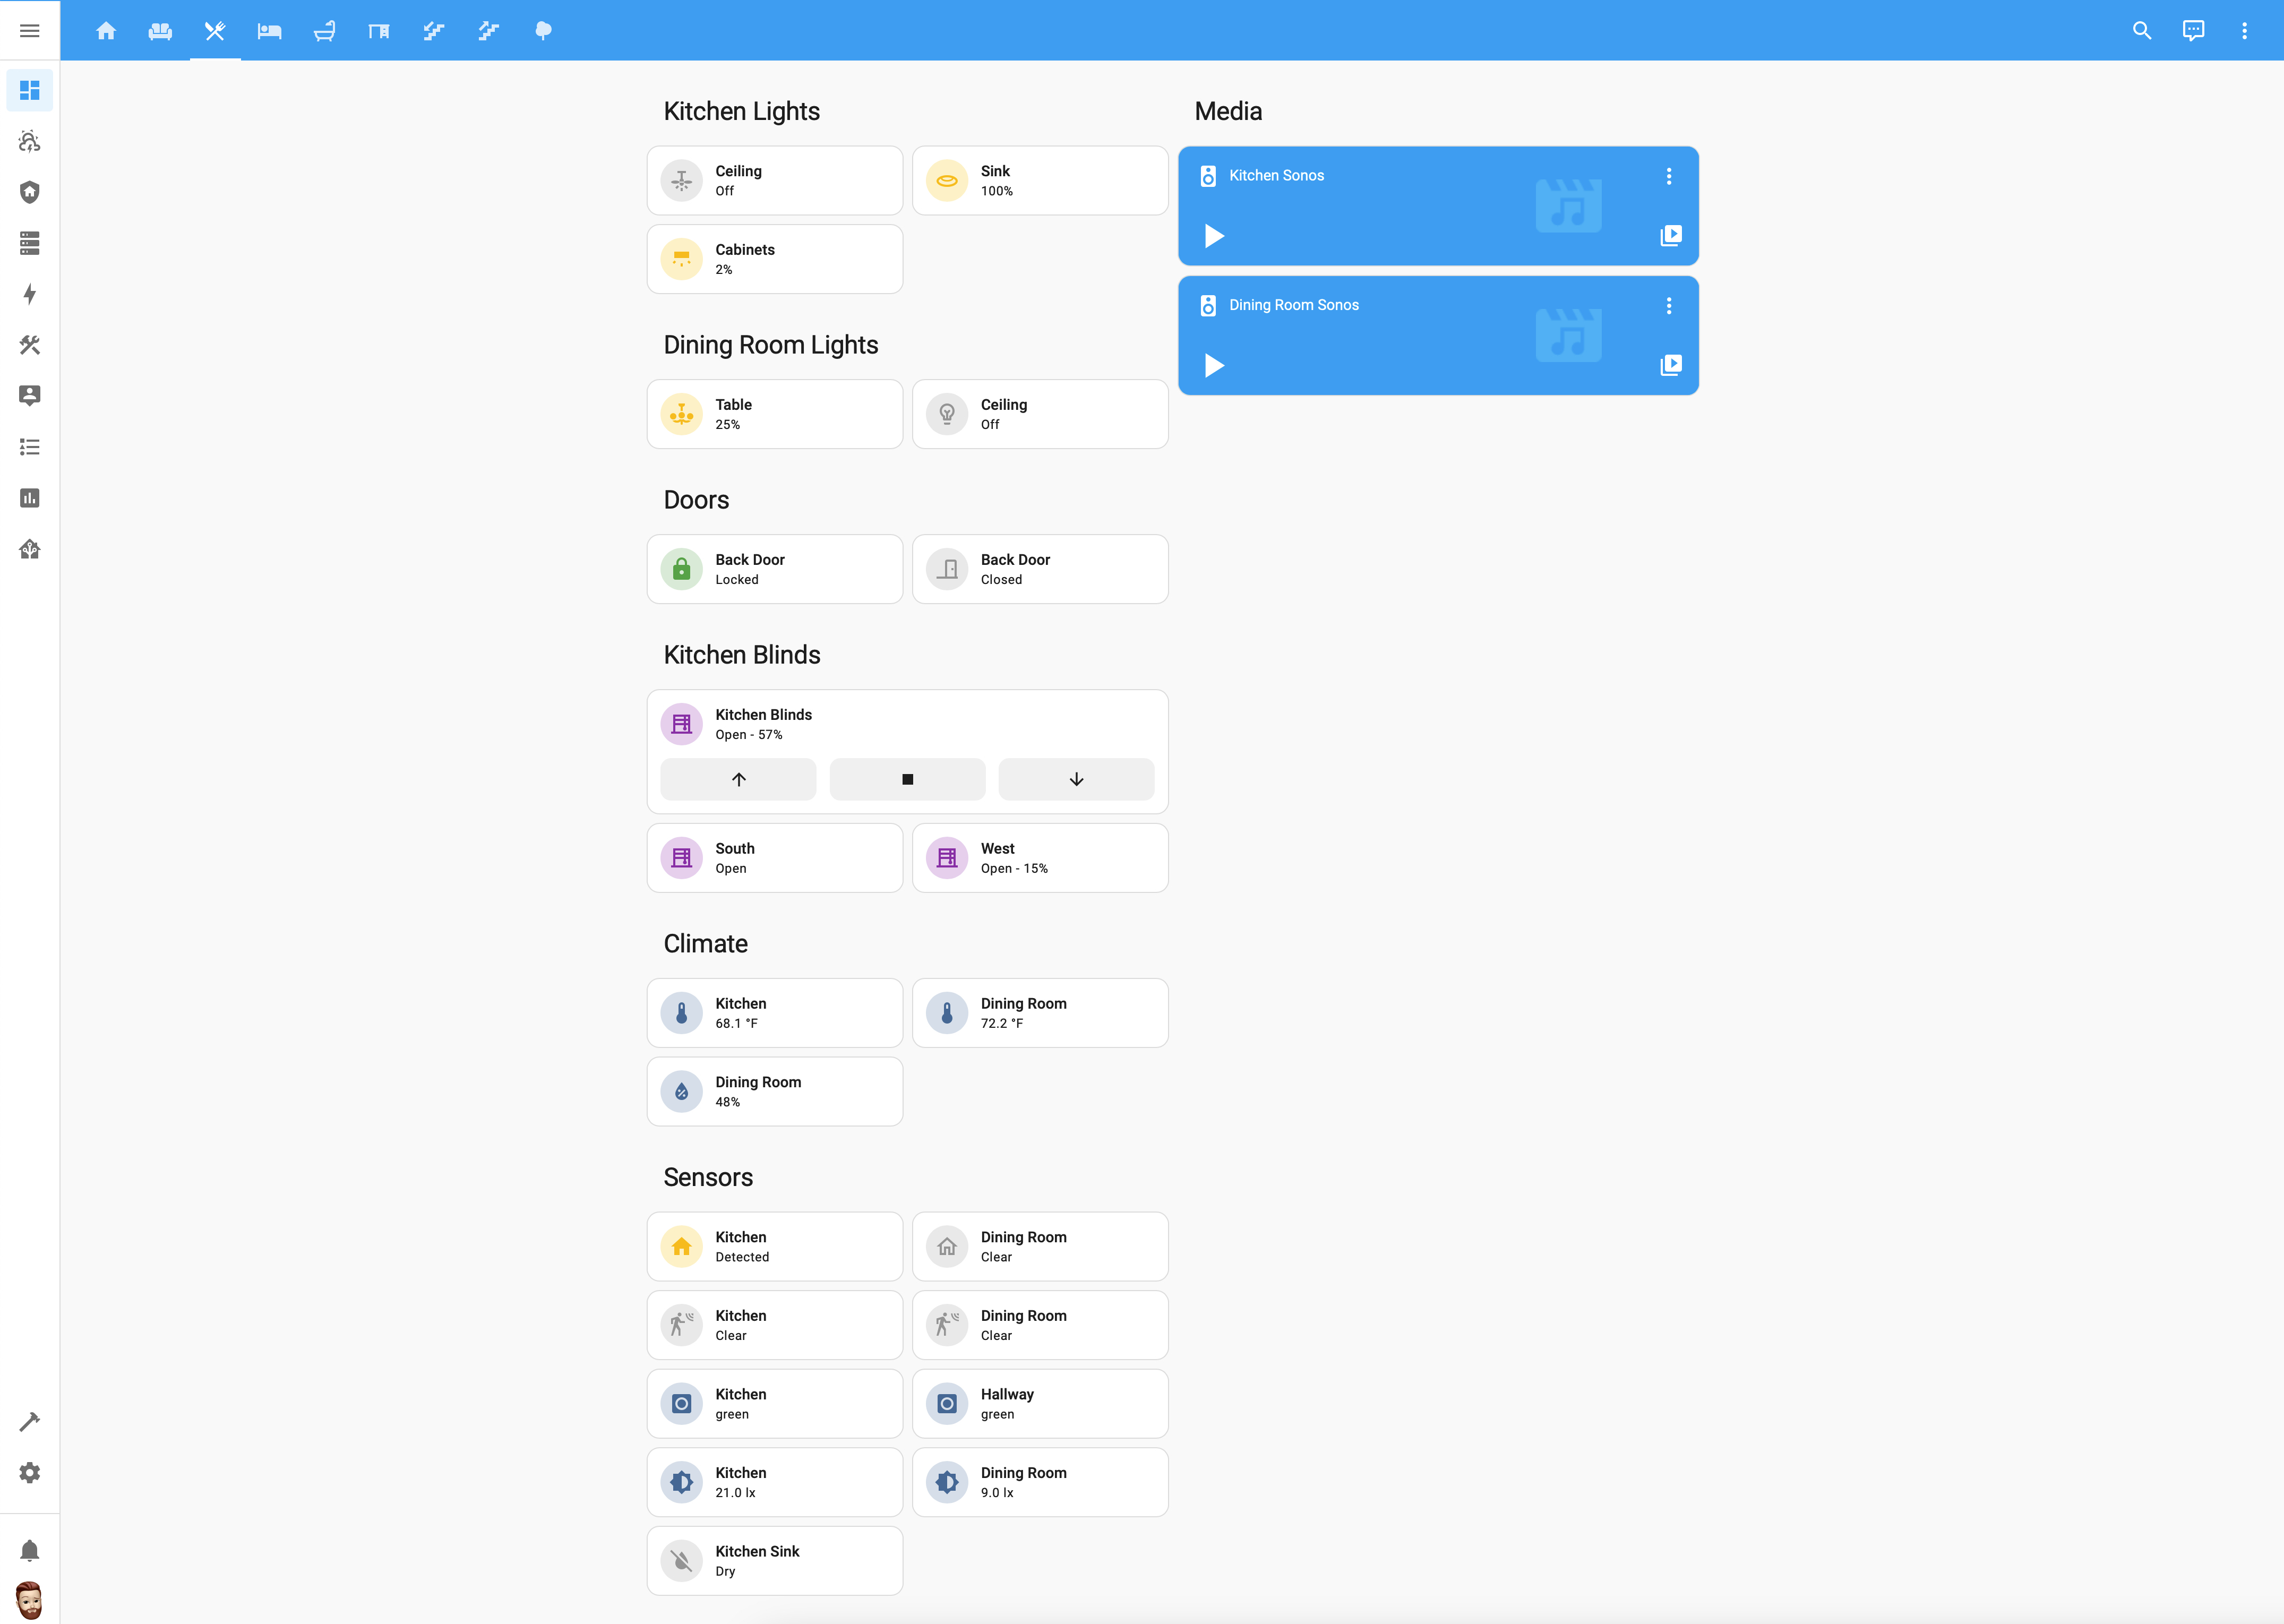Open the Developer tools hammer icon
This screenshot has width=2284, height=1624.
tap(29, 1422)
